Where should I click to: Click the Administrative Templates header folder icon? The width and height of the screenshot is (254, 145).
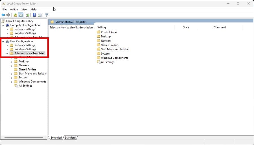tap(52, 22)
